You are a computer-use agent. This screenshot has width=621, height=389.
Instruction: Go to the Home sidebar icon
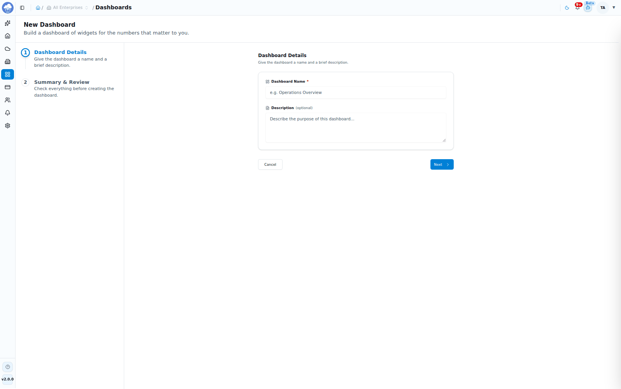7,36
